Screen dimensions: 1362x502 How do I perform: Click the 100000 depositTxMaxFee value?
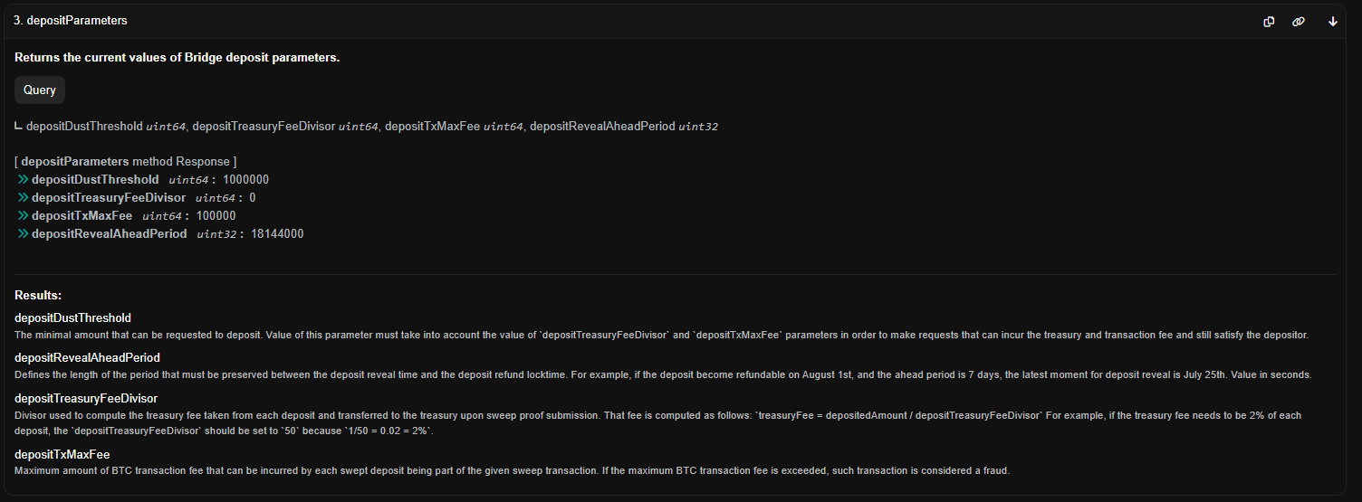click(x=215, y=216)
